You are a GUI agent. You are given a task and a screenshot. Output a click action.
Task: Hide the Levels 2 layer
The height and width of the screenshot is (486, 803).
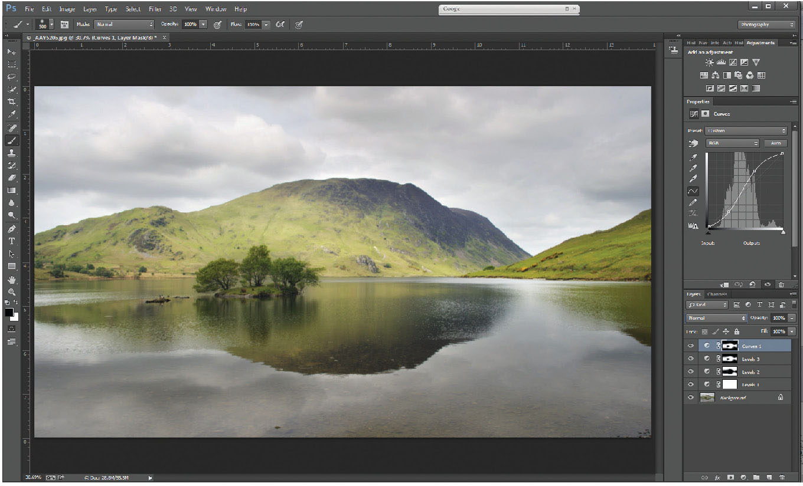691,372
